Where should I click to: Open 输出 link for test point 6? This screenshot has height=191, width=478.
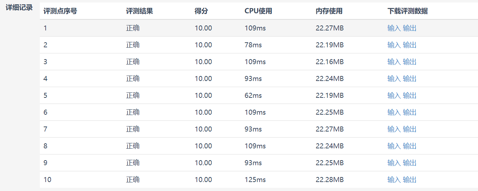click(x=410, y=112)
